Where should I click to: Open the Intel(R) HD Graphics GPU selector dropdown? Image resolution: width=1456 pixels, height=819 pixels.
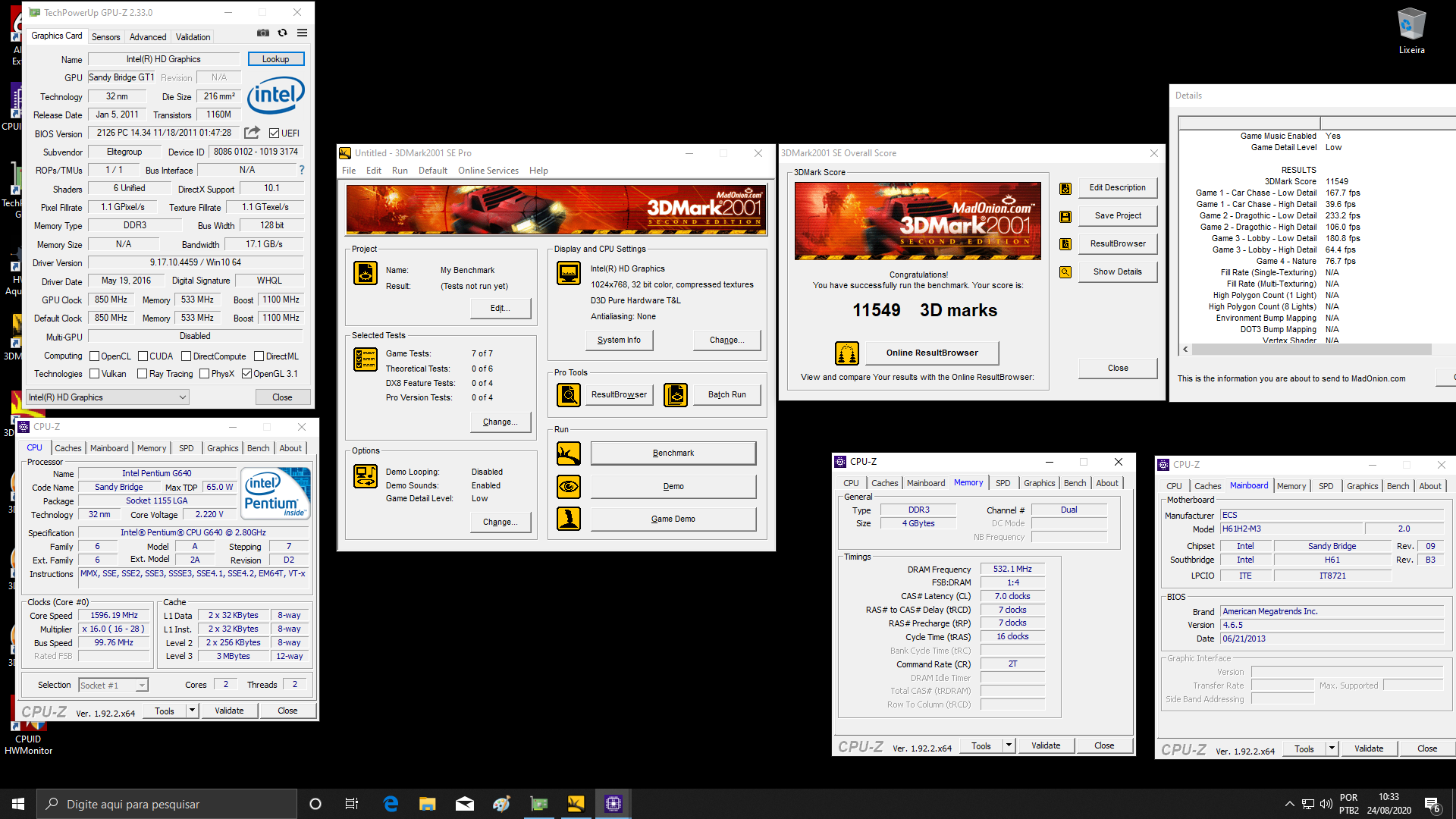(x=108, y=397)
